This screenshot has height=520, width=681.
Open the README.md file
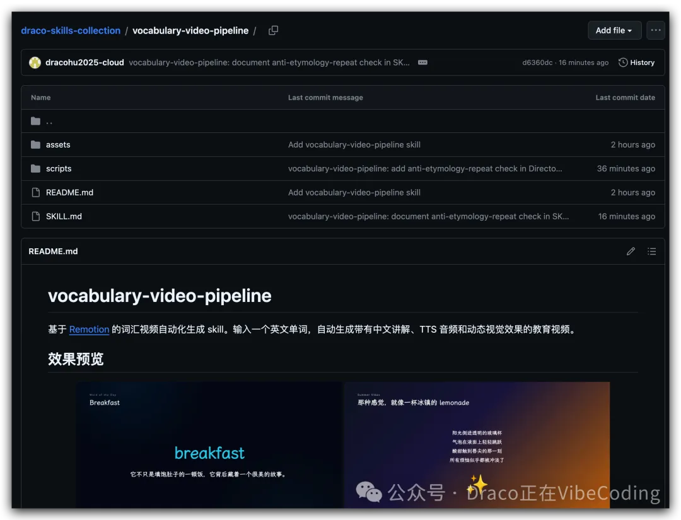click(69, 193)
